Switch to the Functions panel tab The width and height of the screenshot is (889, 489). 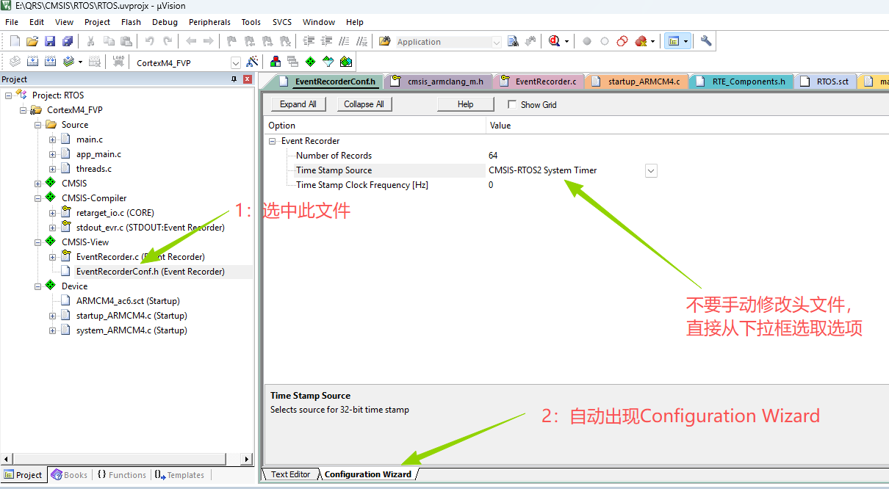tap(121, 475)
